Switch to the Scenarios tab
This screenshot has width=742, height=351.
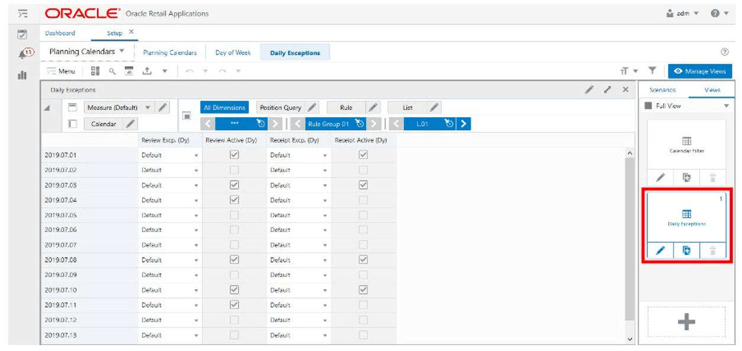(x=663, y=90)
